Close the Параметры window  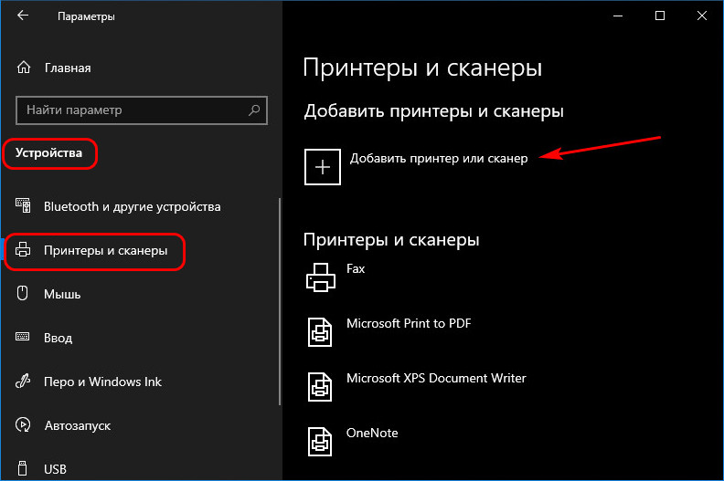tap(702, 16)
